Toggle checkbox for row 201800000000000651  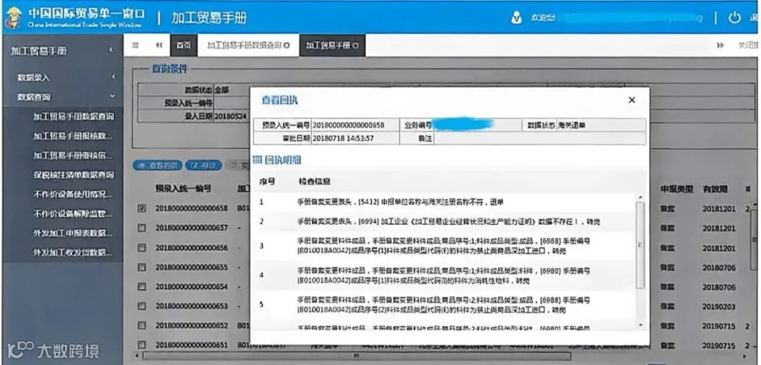(x=142, y=345)
